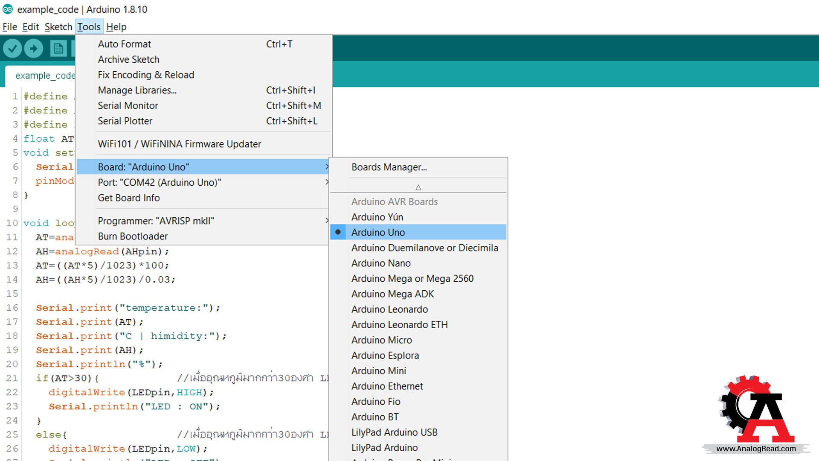Select the LilyPad Arduino board
Image resolution: width=819 pixels, height=461 pixels.
click(418, 447)
